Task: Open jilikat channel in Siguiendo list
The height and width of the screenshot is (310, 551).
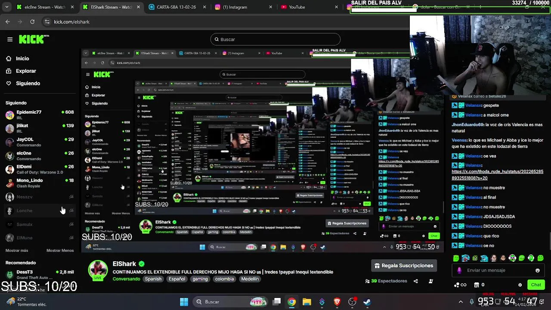Action: coord(40,128)
